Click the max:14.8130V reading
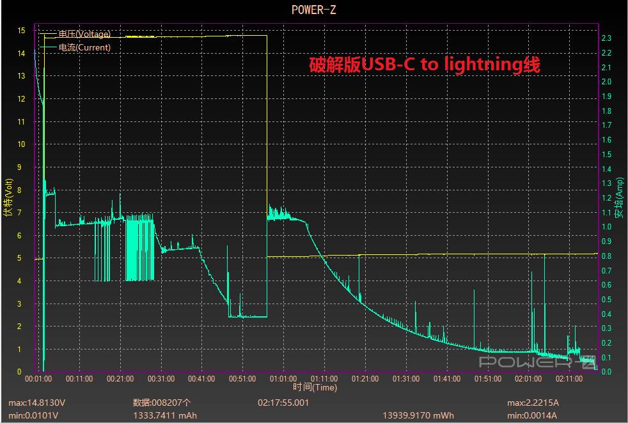The image size is (628, 423). 37,403
